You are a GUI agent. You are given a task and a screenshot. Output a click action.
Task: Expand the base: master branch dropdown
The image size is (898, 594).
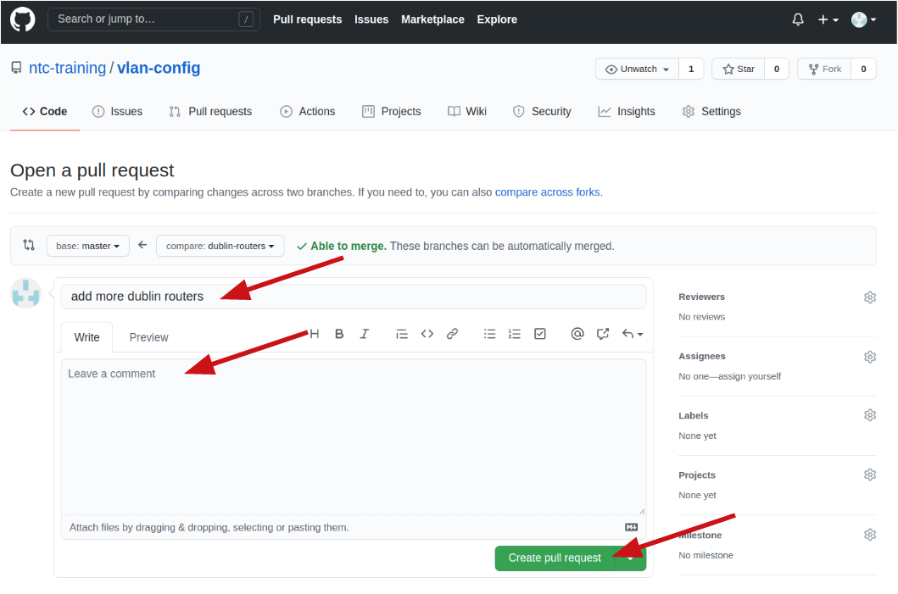(x=88, y=246)
